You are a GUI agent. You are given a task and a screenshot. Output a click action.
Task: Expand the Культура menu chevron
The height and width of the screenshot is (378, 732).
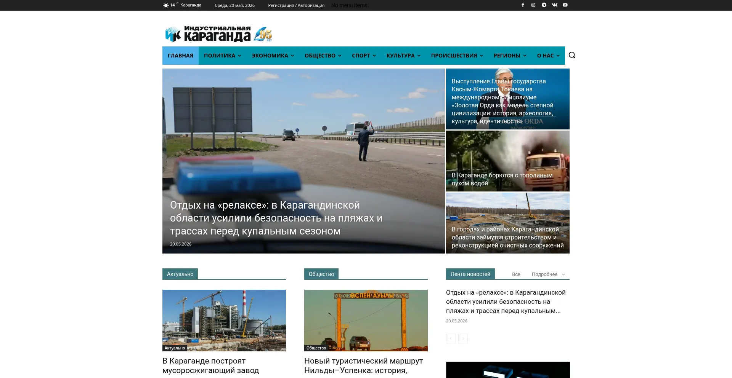pos(419,56)
